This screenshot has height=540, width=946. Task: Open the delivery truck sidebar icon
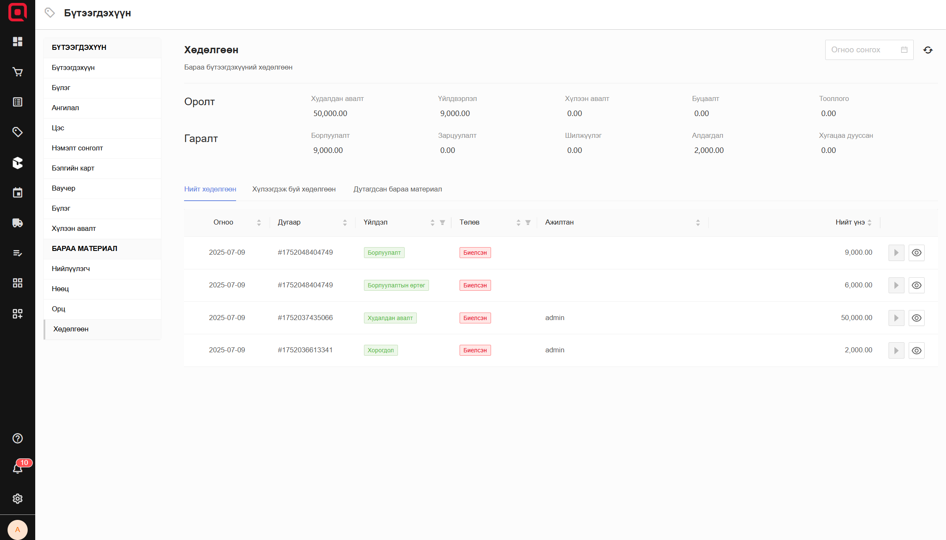[x=17, y=223]
